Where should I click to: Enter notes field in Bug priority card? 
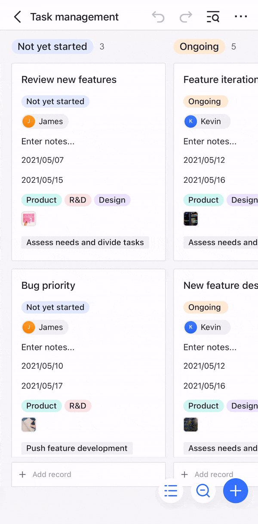(48, 347)
